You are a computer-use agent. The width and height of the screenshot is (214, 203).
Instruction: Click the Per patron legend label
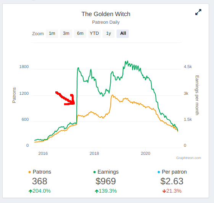(174, 172)
